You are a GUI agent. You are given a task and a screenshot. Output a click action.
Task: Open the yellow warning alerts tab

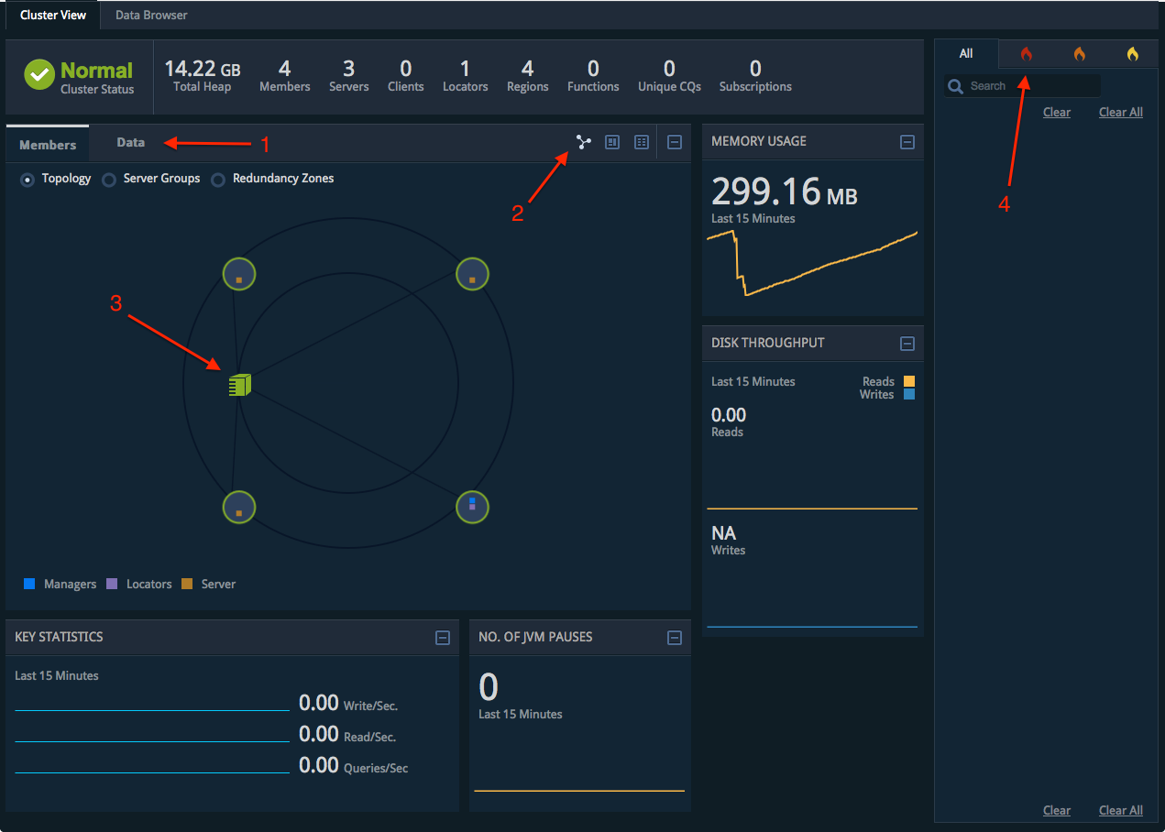[1132, 54]
